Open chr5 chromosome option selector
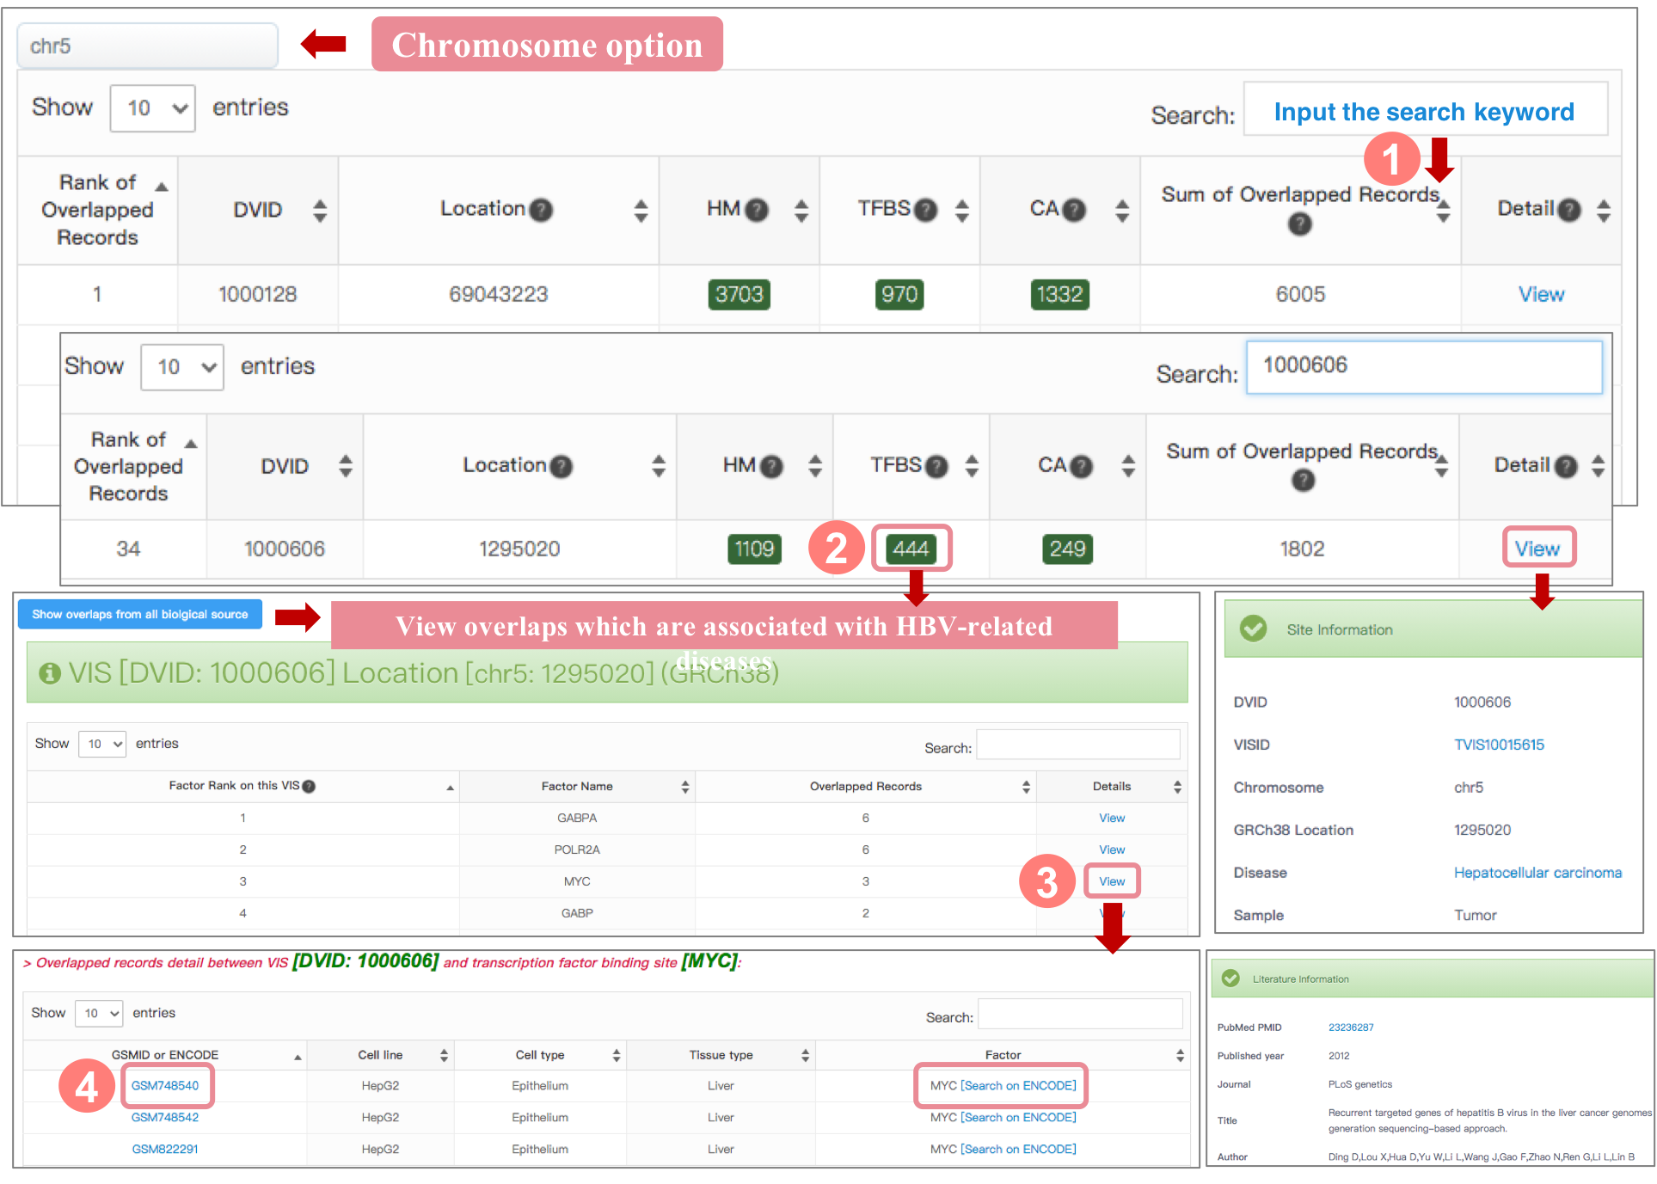 click(147, 46)
